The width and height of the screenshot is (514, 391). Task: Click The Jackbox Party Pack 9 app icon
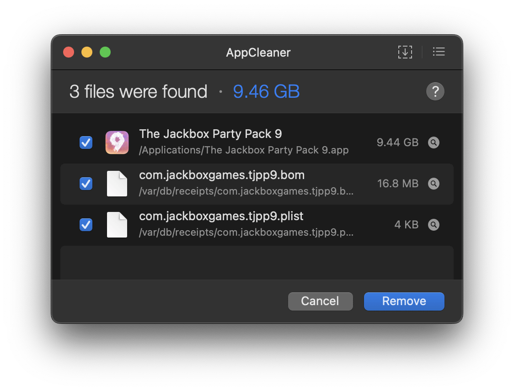pyautogui.click(x=117, y=143)
